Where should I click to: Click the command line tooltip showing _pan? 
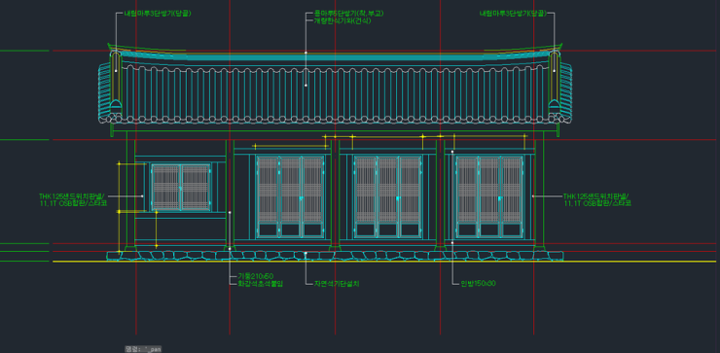tap(143, 349)
